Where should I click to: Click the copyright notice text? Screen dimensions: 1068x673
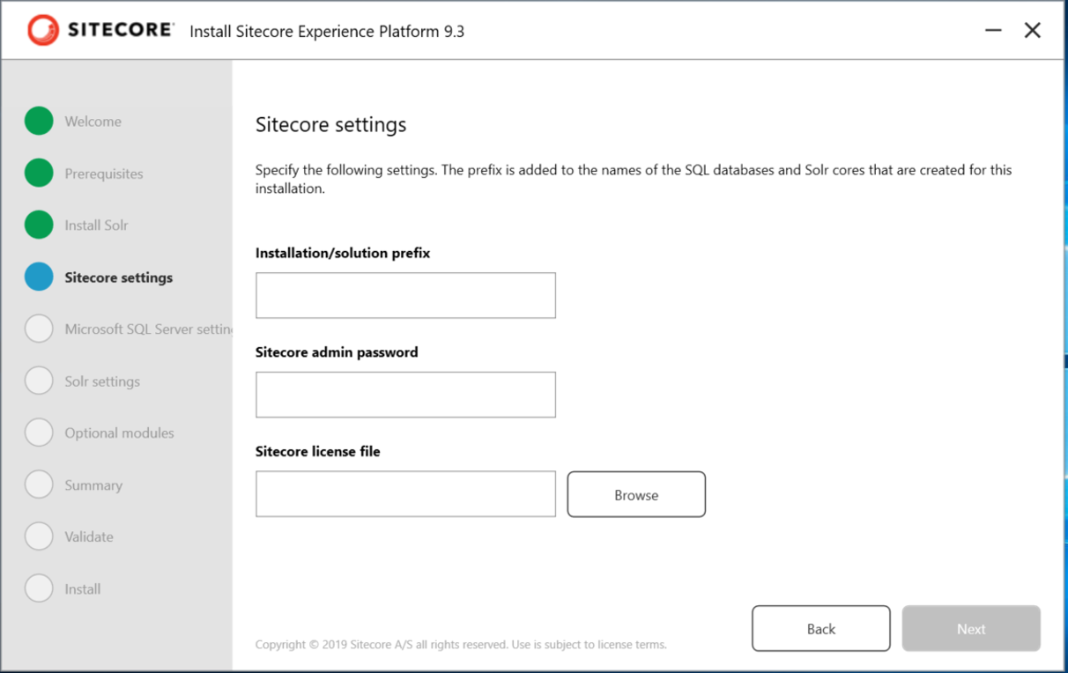point(461,645)
